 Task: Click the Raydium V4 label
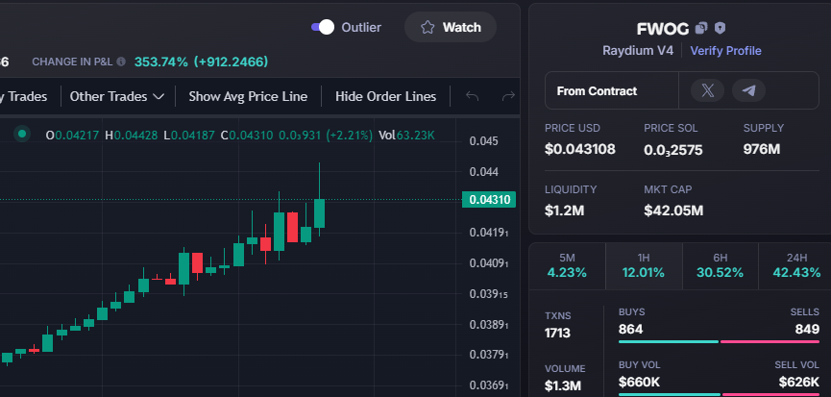[x=638, y=51]
